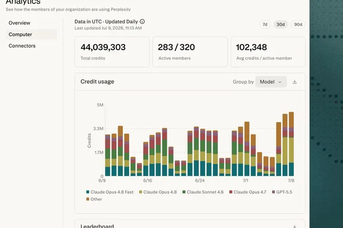Toggle the GPT-5.5 legend series
Screen dimensions: 343x228
282,192
